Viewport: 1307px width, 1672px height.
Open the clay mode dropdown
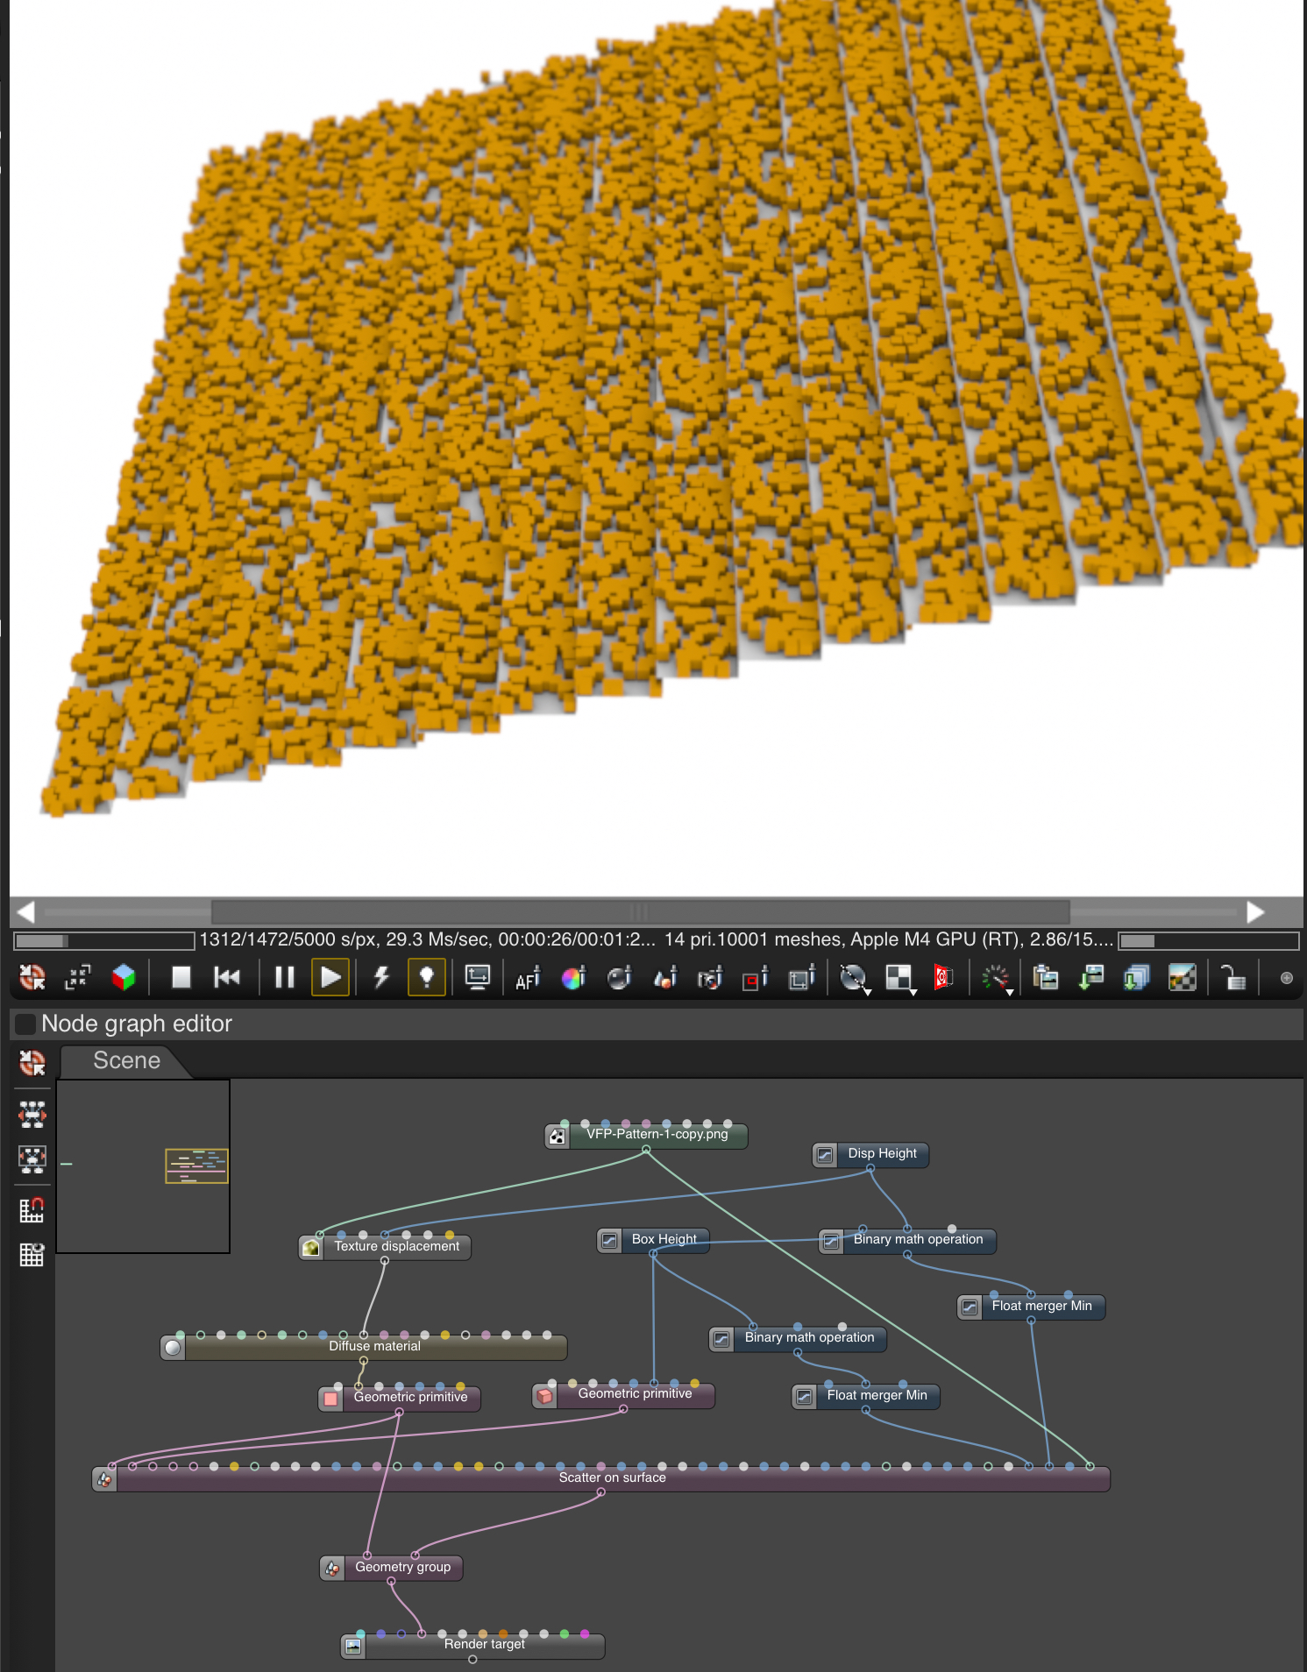854,978
